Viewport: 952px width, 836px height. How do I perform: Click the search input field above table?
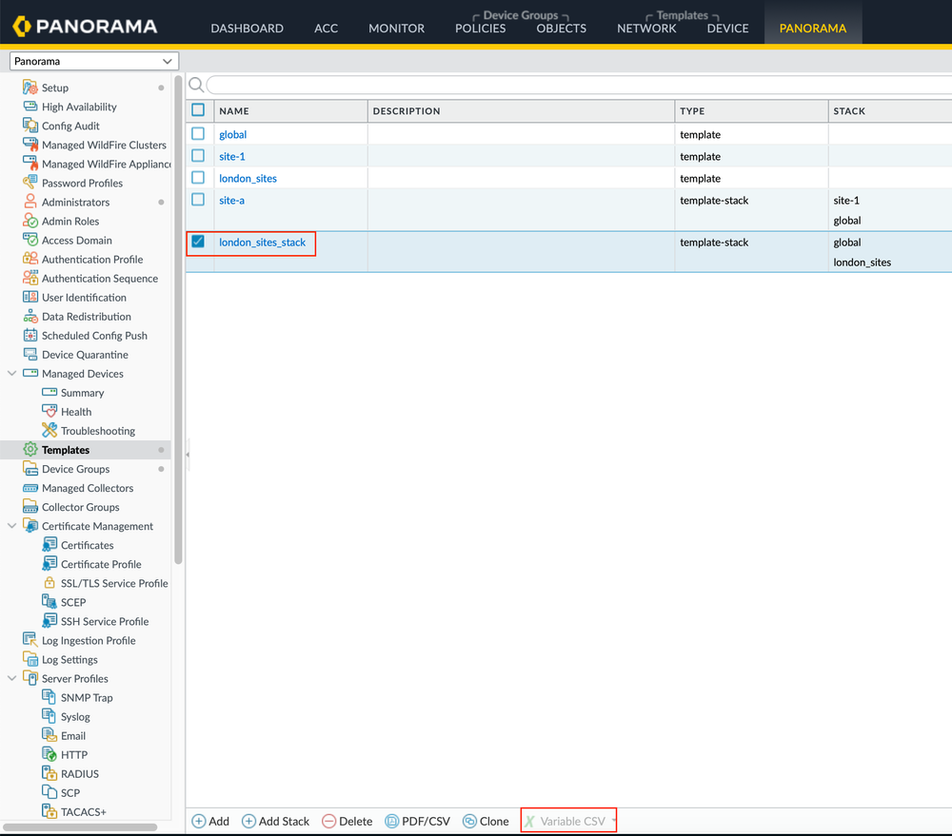click(x=571, y=86)
